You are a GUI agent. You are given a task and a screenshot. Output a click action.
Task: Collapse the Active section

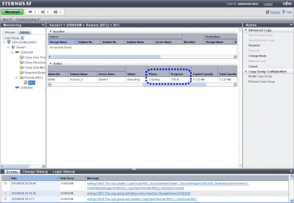[50, 64]
